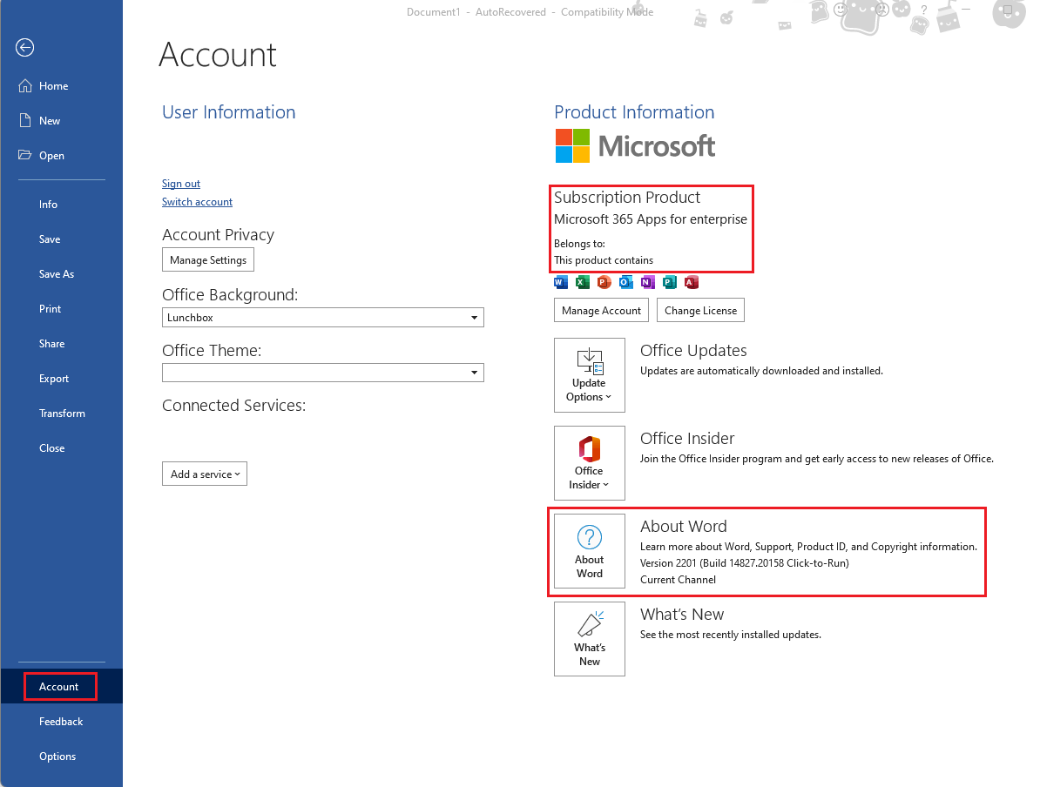Select Account in the sidebar
Viewport: 1040px width, 787px height.
point(62,686)
